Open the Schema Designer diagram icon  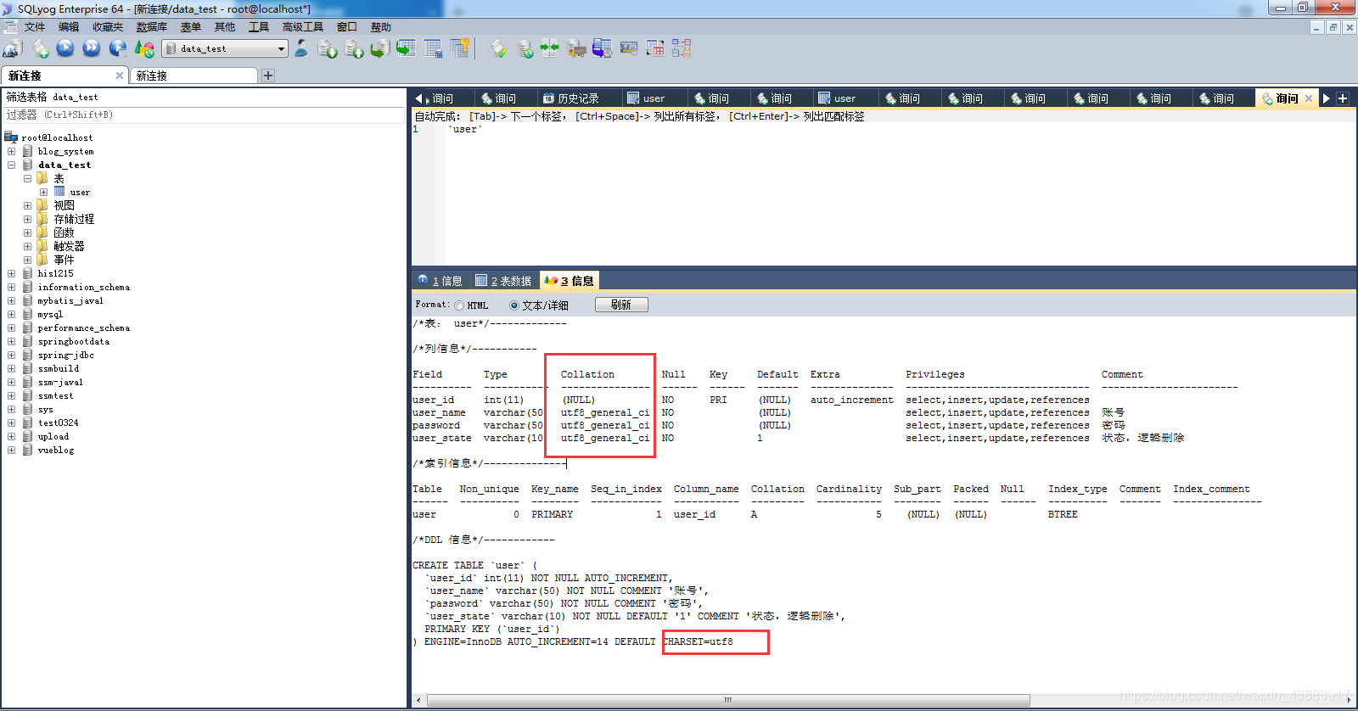coord(682,48)
